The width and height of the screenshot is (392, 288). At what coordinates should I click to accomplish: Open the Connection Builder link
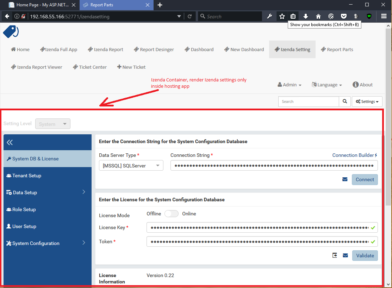tap(355, 155)
